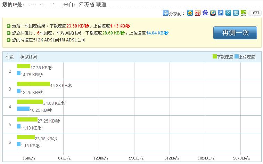Click red 1.13 KB/秒 in last result line
Viewport: 263px width, 164px height.
[x=120, y=26]
